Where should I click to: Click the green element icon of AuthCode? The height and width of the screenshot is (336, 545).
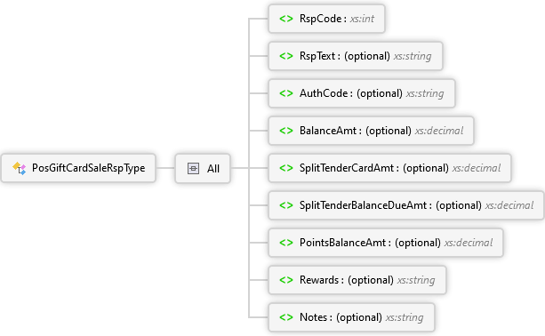point(286,93)
